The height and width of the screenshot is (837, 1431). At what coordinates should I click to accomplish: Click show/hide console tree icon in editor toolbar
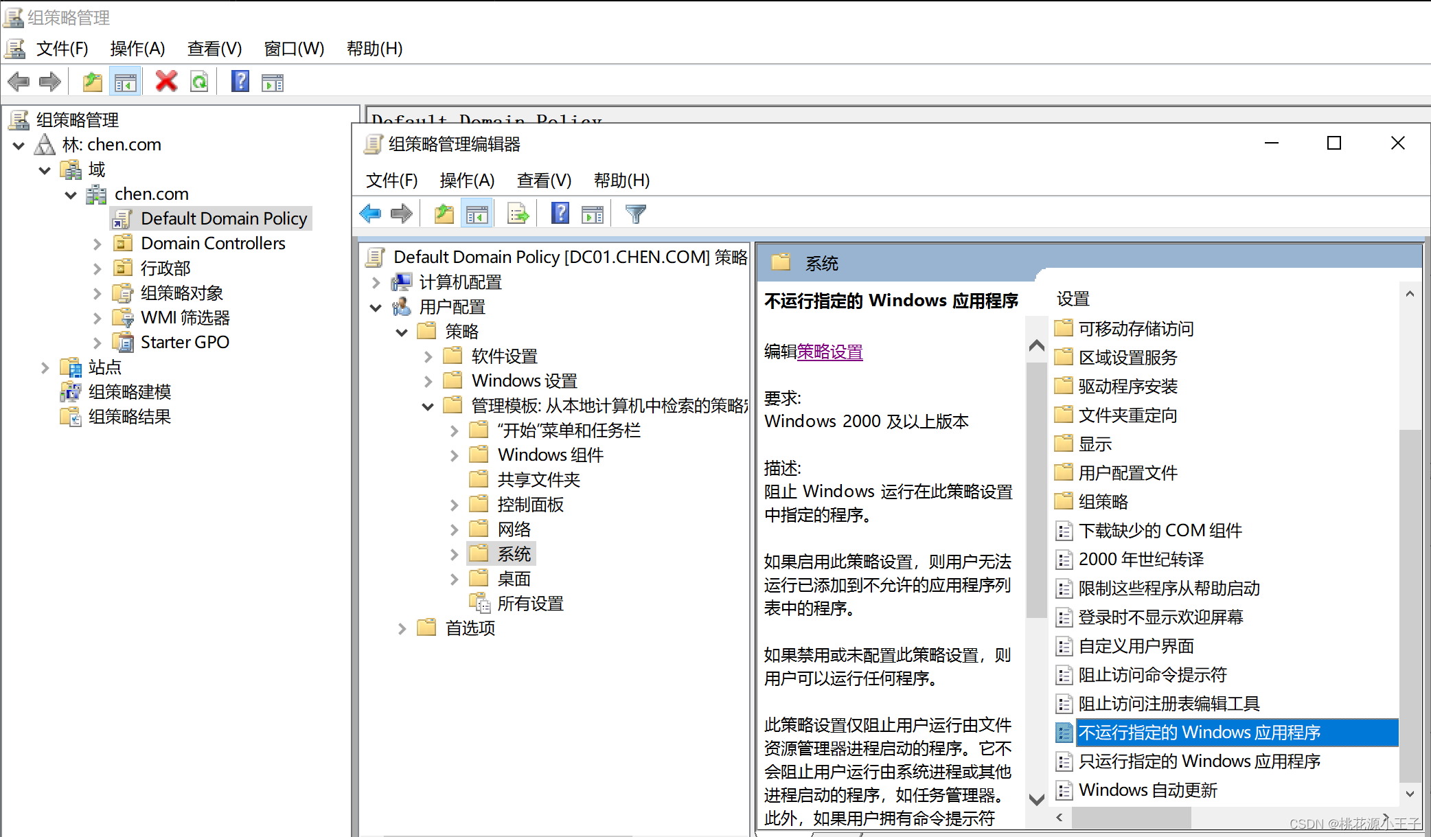(x=477, y=214)
